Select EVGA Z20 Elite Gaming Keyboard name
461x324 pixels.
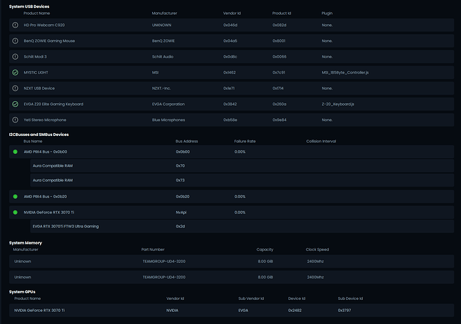[53, 104]
